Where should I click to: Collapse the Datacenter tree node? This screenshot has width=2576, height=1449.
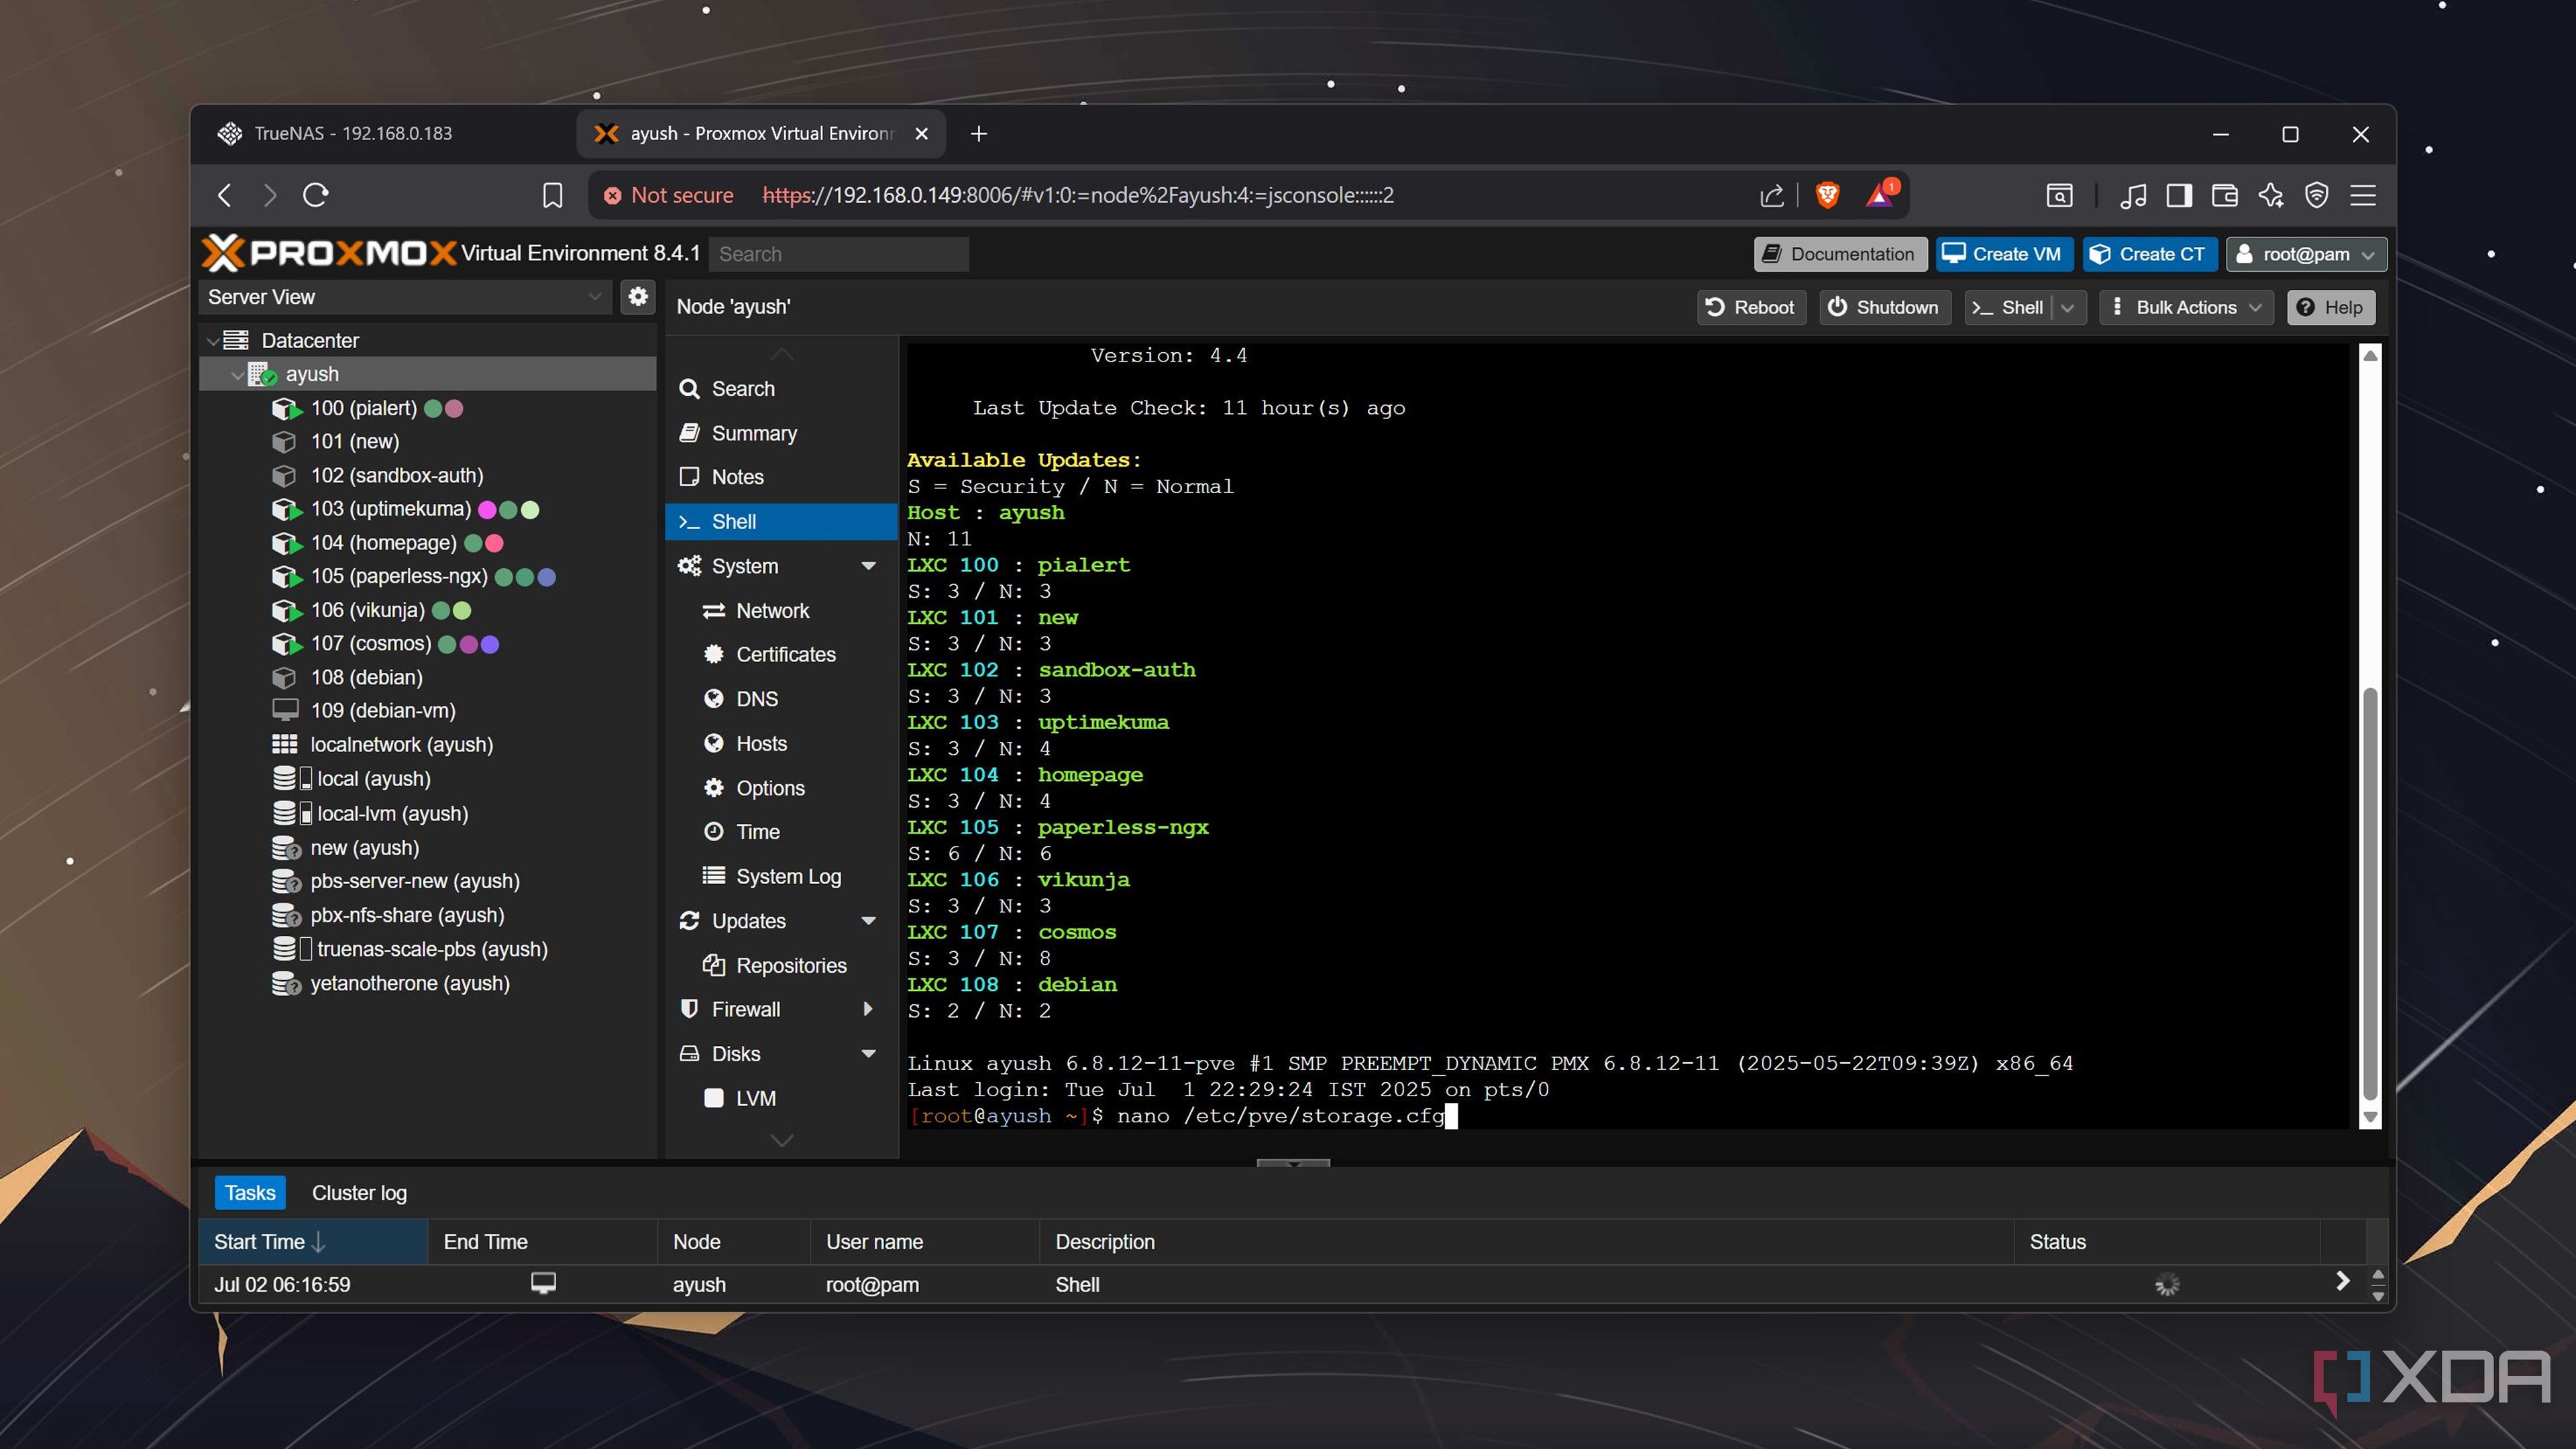[x=213, y=341]
